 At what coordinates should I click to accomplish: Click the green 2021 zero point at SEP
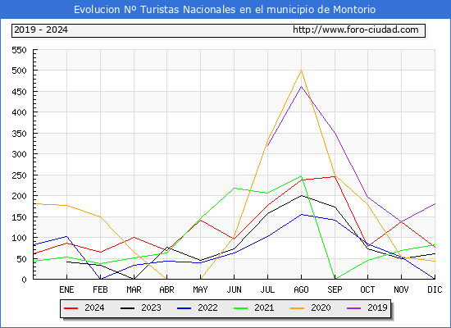coord(335,279)
